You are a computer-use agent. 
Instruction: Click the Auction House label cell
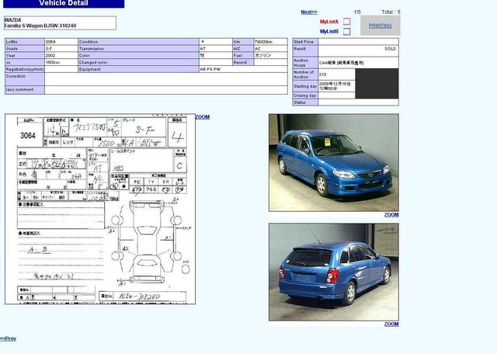[305, 63]
